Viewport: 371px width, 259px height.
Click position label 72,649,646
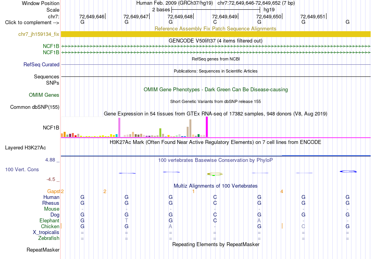(91, 16)
